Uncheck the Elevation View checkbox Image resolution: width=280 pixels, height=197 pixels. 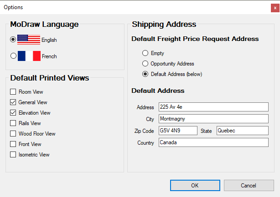13,113
